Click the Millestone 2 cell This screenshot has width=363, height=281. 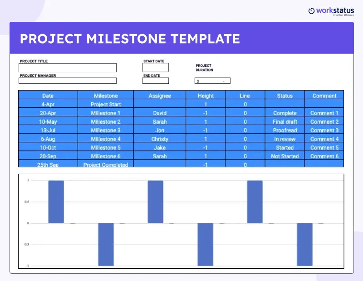click(106, 121)
